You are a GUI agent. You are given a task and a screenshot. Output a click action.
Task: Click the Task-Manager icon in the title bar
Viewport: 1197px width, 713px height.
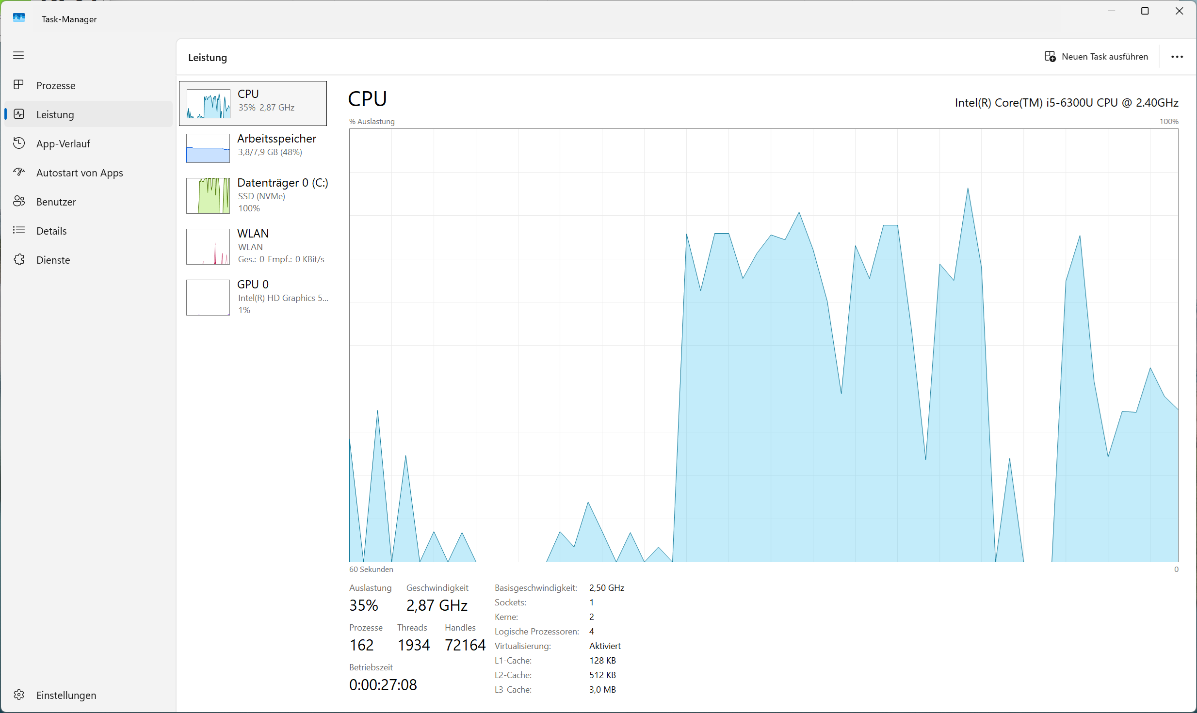click(19, 18)
